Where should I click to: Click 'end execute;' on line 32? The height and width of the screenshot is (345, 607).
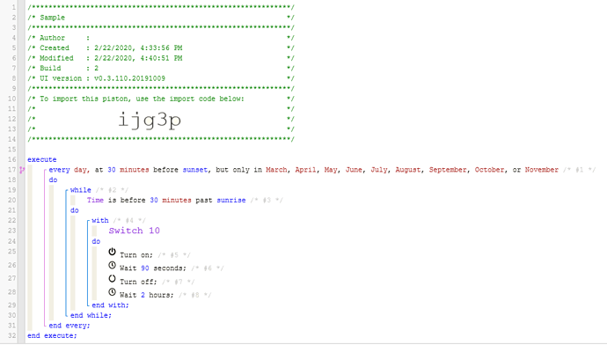(52, 335)
